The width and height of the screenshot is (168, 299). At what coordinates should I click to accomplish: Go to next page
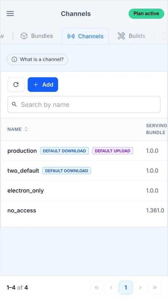140,287
